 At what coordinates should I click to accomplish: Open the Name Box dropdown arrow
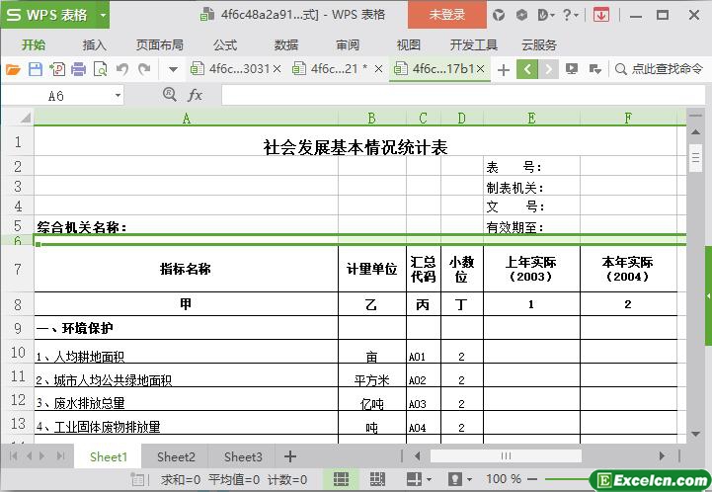click(119, 95)
